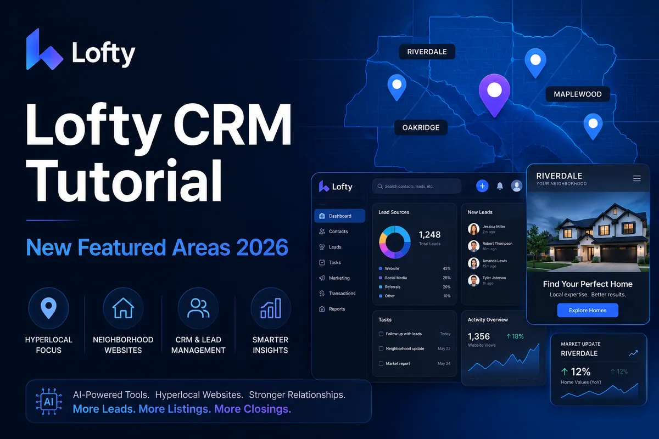Click the 'Your Neighborhood' subtitle on Riverdale card

pos(561,184)
